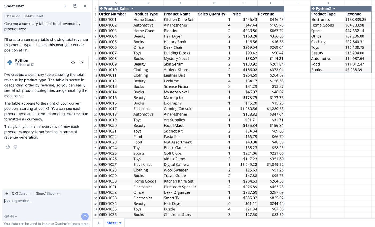375x227 pixels.
Task: Open the gpt 4o model selector
Action: 10,216
